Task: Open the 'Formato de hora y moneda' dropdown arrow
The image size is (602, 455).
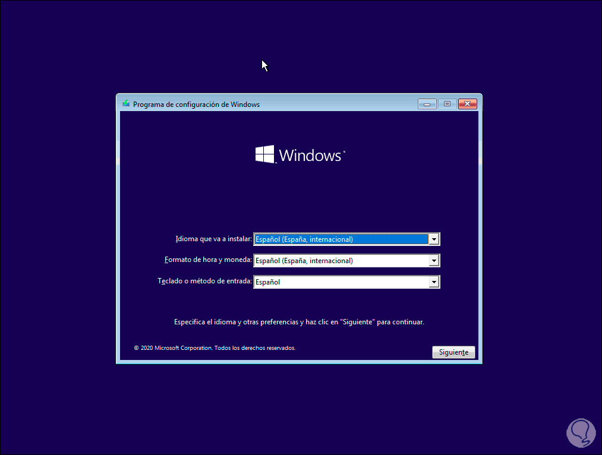Action: tap(434, 261)
